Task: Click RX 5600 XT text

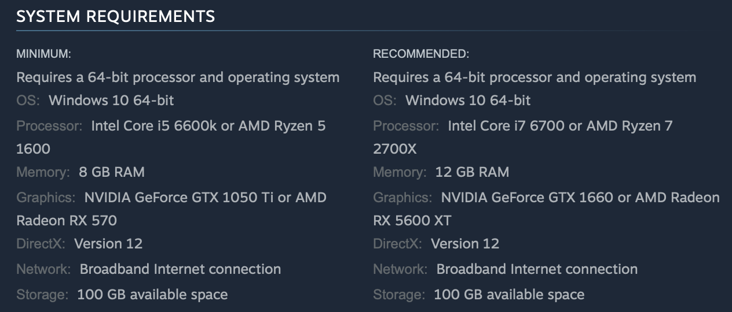Action: click(x=412, y=220)
